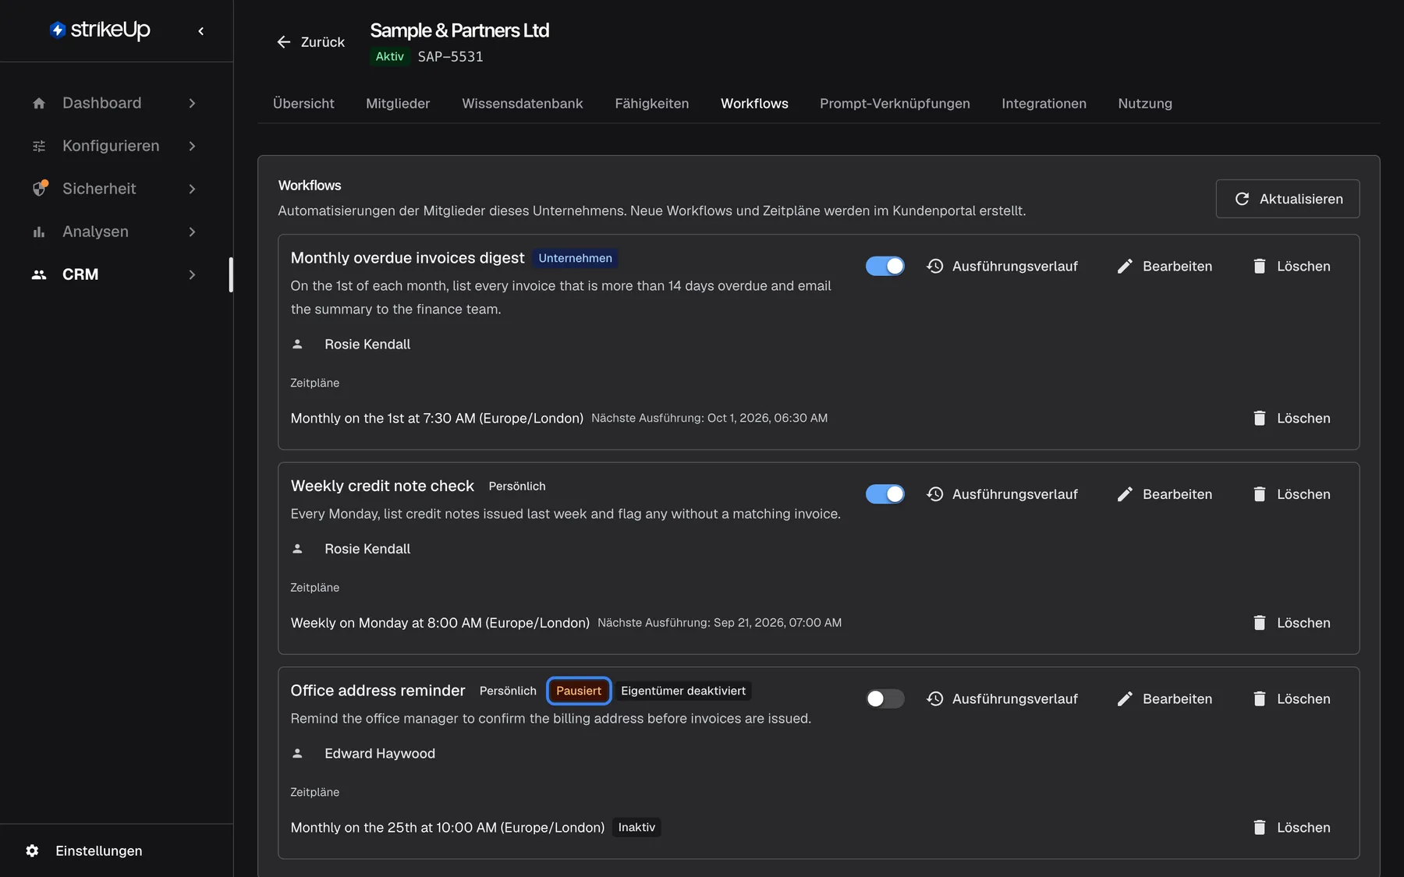The image size is (1404, 877).
Task: Open the Fähigkeiten tab
Action: coord(651,104)
